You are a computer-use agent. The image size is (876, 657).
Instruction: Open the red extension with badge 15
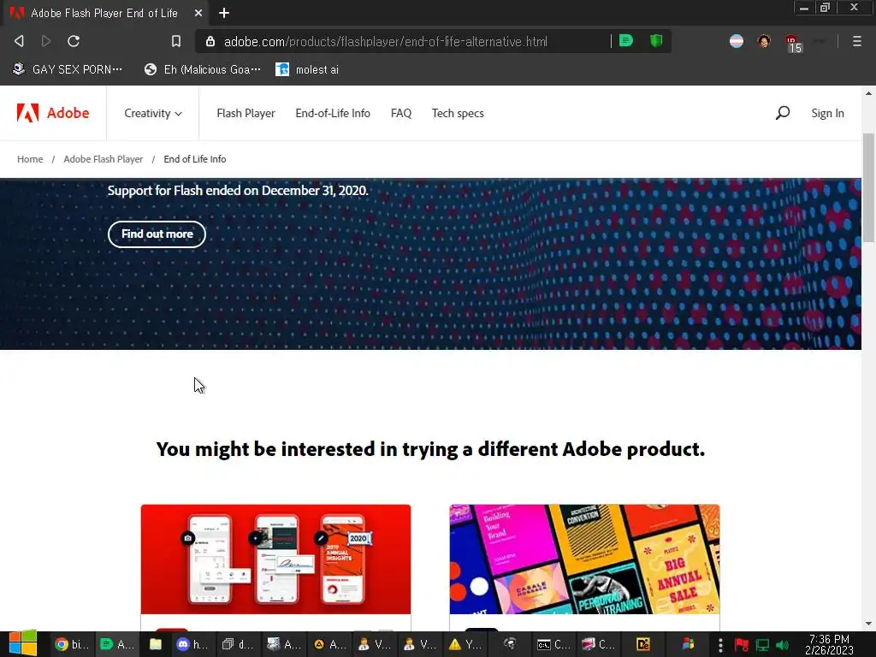point(793,43)
